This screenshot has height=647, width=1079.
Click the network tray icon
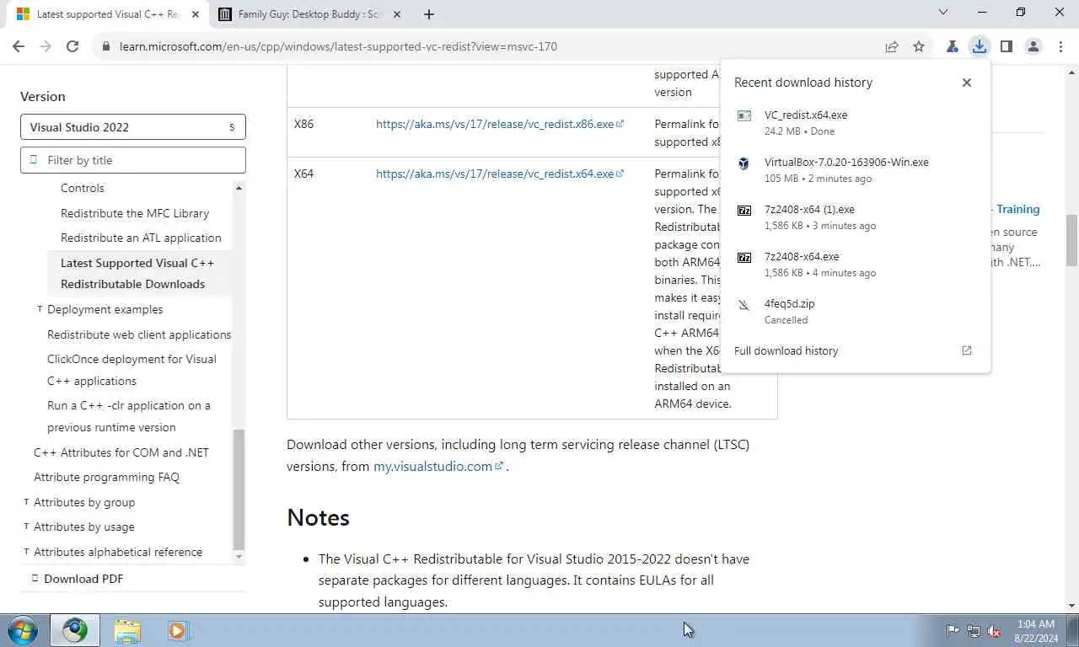(x=974, y=631)
